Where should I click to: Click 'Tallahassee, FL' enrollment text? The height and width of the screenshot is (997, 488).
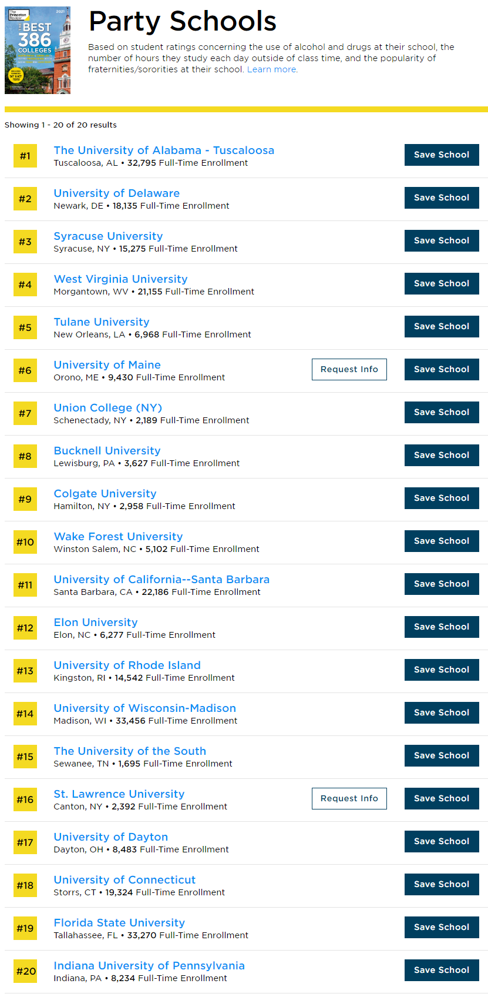click(151, 935)
